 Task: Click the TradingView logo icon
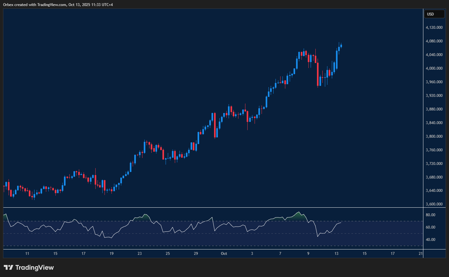(9, 268)
